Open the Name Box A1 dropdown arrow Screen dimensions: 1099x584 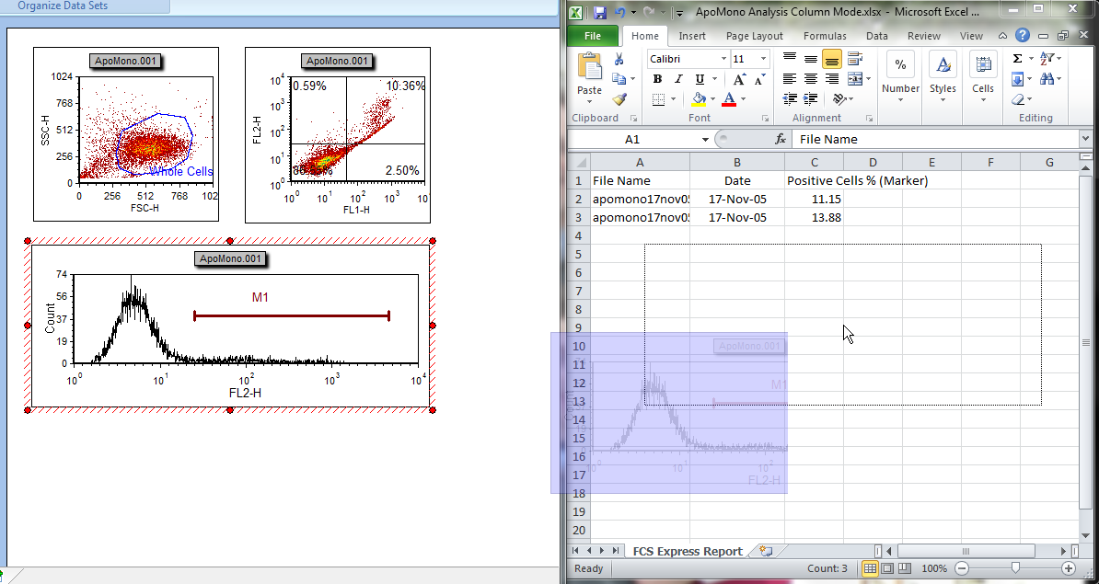click(x=705, y=140)
